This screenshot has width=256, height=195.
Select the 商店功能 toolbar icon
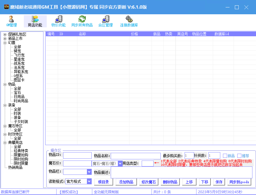(35, 19)
